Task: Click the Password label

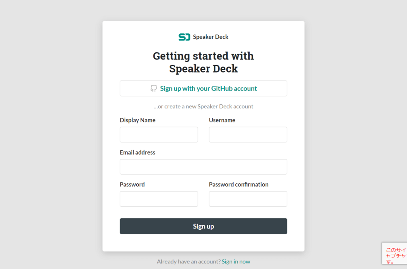Action: (x=132, y=184)
